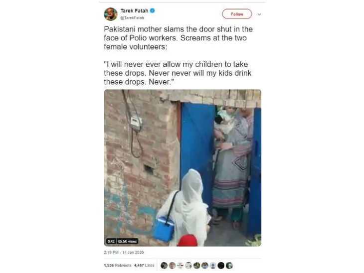Click the second liker avatar in the row
Viewport: 364px width, 273px height.
pyautogui.click(x=173, y=266)
